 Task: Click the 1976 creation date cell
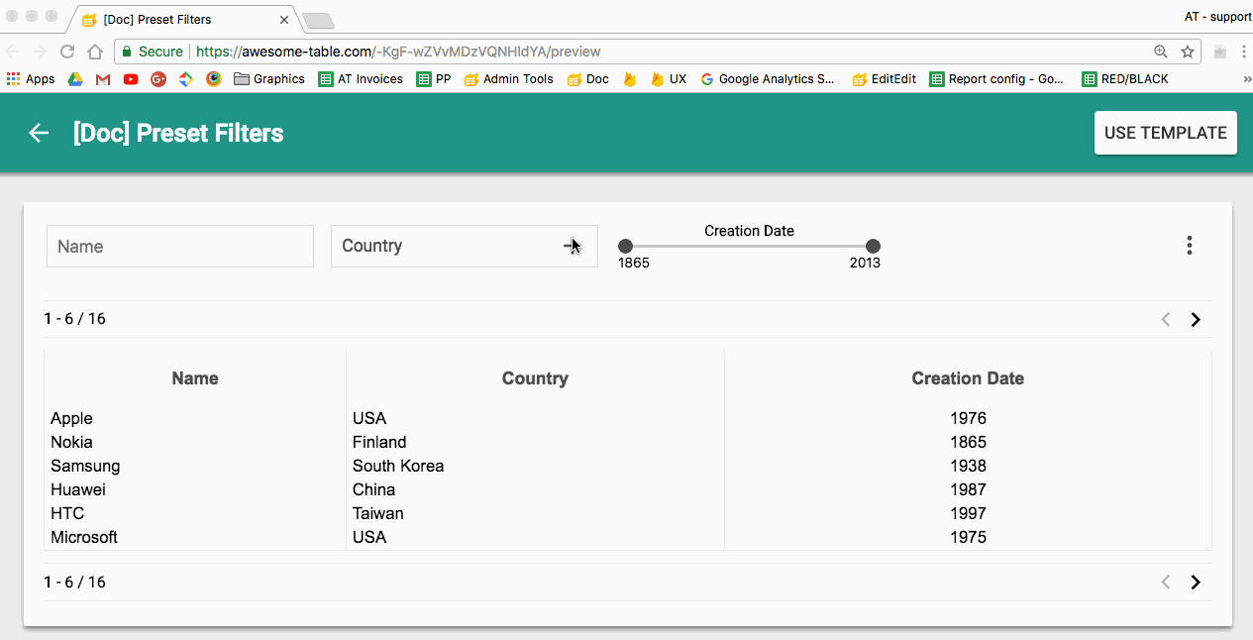point(968,418)
